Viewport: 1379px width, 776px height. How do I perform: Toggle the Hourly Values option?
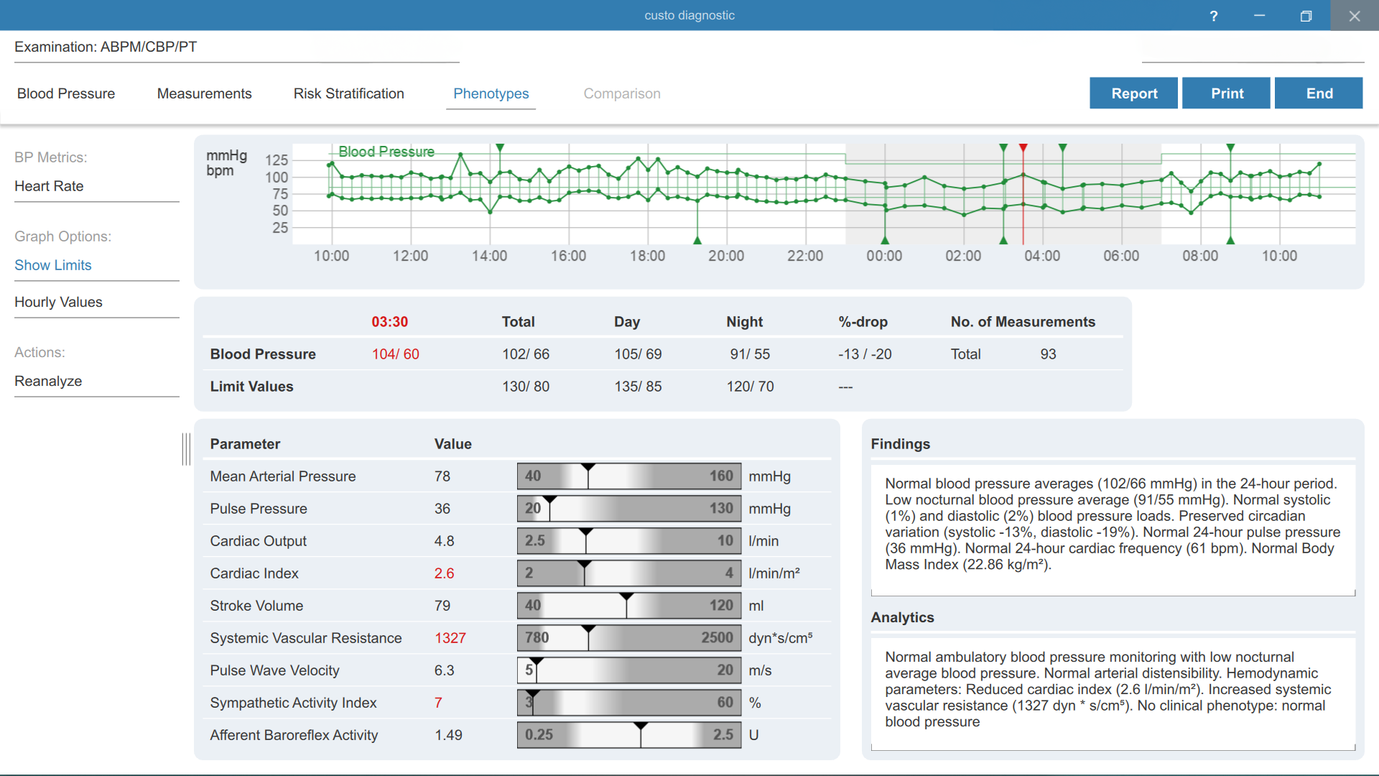tap(58, 302)
